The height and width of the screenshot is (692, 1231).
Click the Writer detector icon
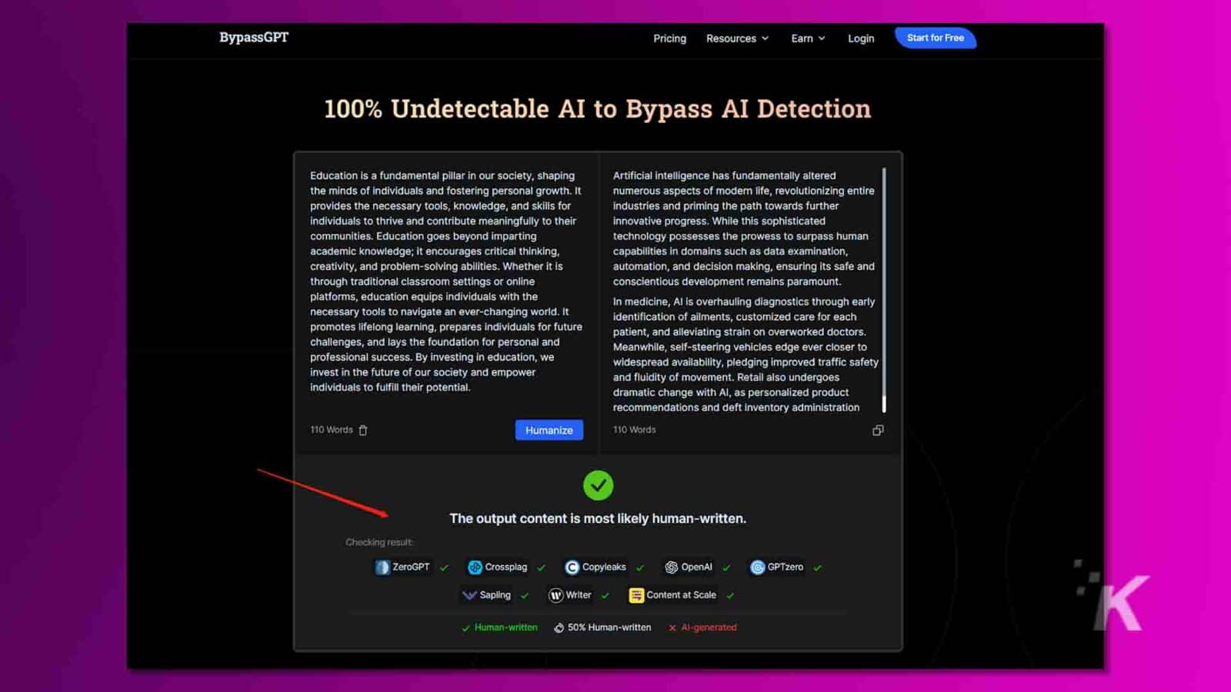555,595
